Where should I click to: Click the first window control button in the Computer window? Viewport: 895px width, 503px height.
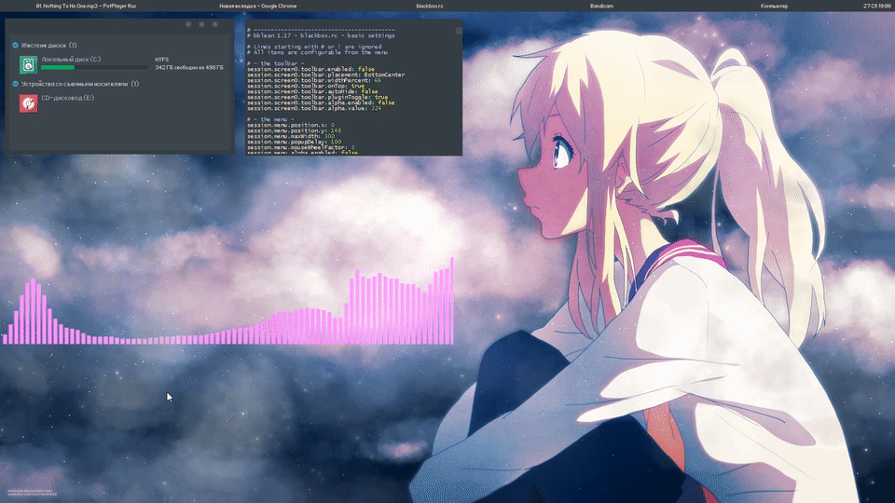click(x=188, y=24)
